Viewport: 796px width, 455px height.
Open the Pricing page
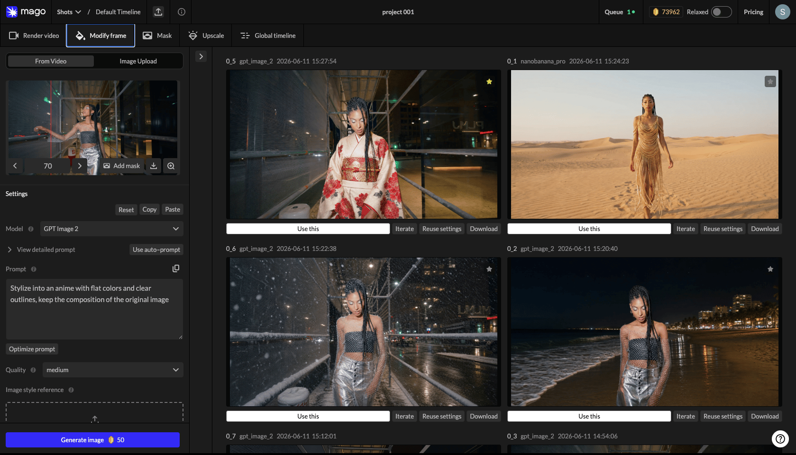point(753,12)
